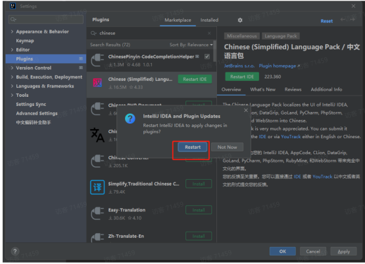The height and width of the screenshot is (264, 365).
Task: Click the plugin search magnifier icon
Action: point(93,34)
